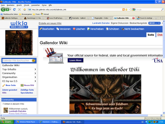This screenshot has height=124, width=165.
Task: Open Beobachtungsliste link
Action: [138, 23]
